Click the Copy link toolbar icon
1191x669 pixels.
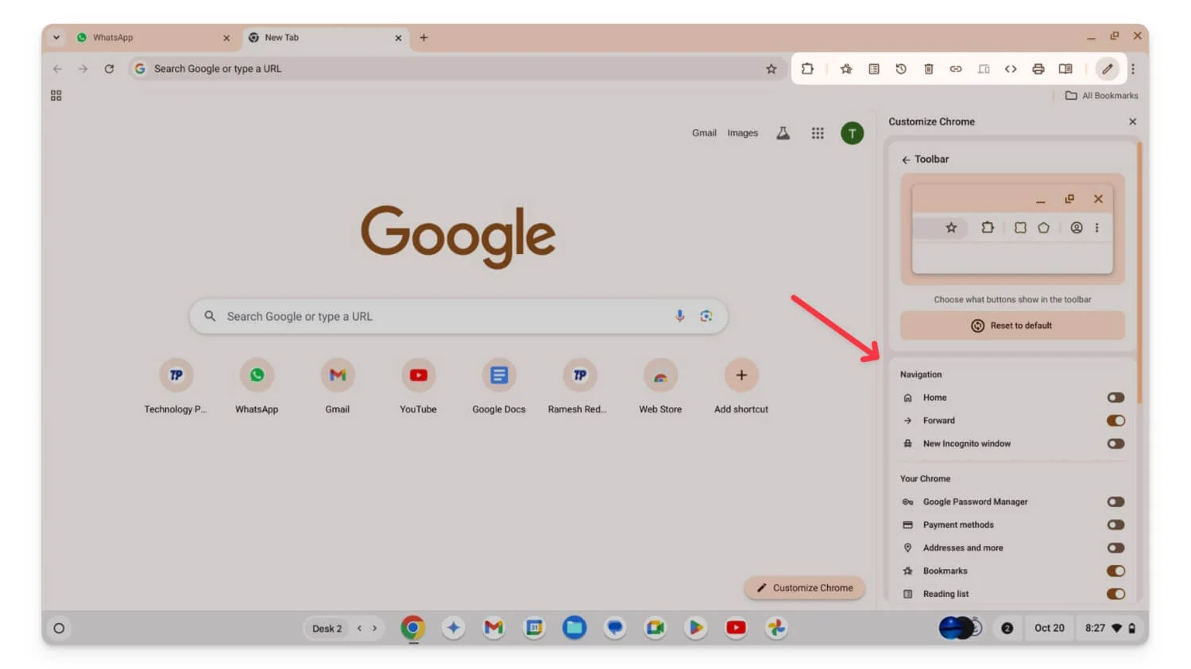[956, 69]
